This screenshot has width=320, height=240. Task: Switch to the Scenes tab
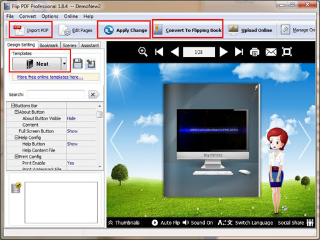(69, 45)
